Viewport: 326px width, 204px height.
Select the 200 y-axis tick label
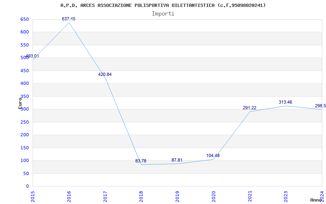(24, 135)
